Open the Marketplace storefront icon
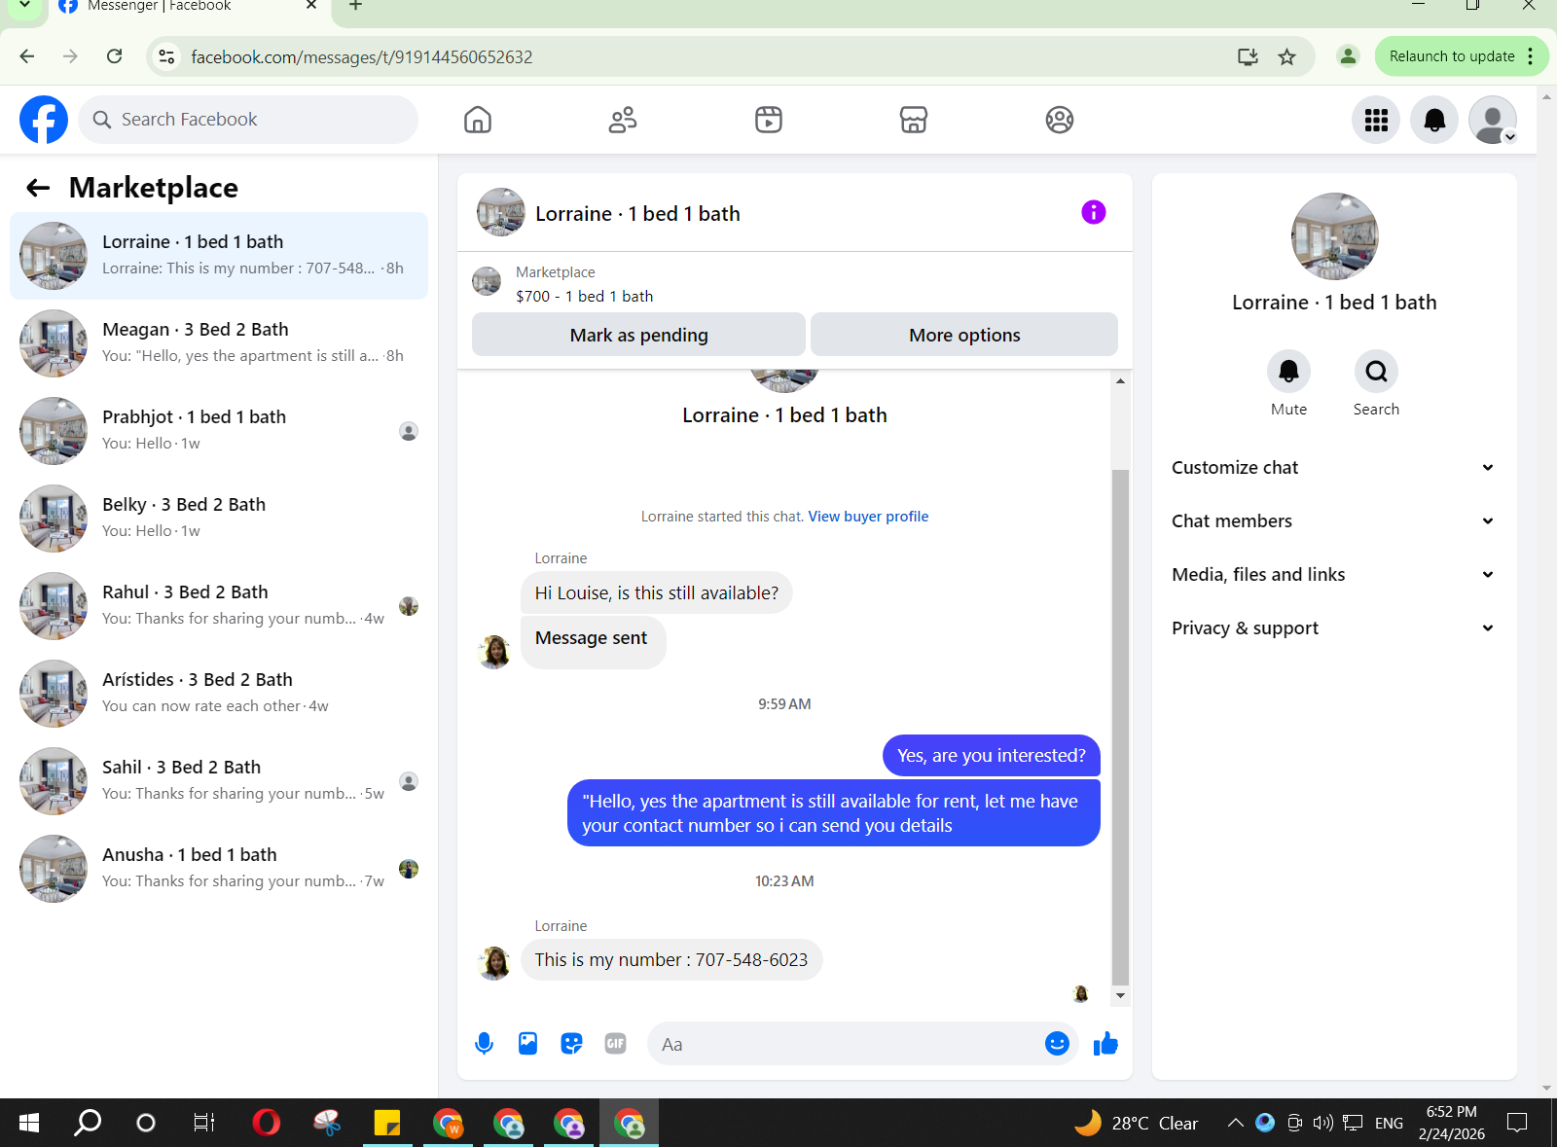 click(914, 120)
